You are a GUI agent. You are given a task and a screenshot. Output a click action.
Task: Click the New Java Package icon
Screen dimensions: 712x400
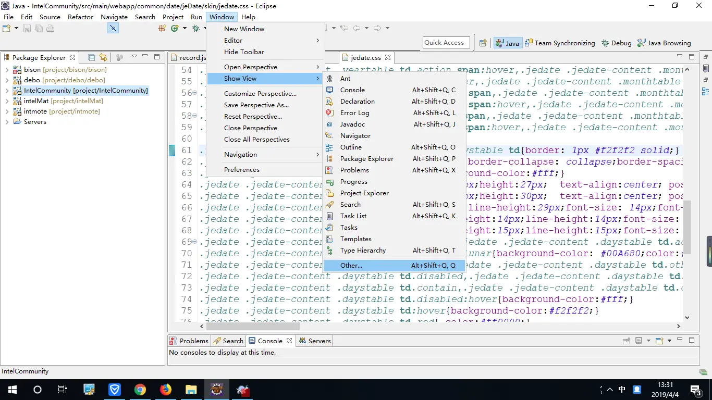point(162,28)
